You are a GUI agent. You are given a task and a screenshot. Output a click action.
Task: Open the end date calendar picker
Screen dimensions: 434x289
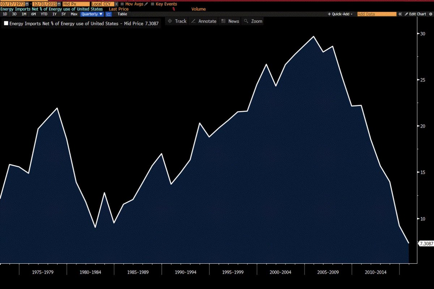[x=59, y=4]
